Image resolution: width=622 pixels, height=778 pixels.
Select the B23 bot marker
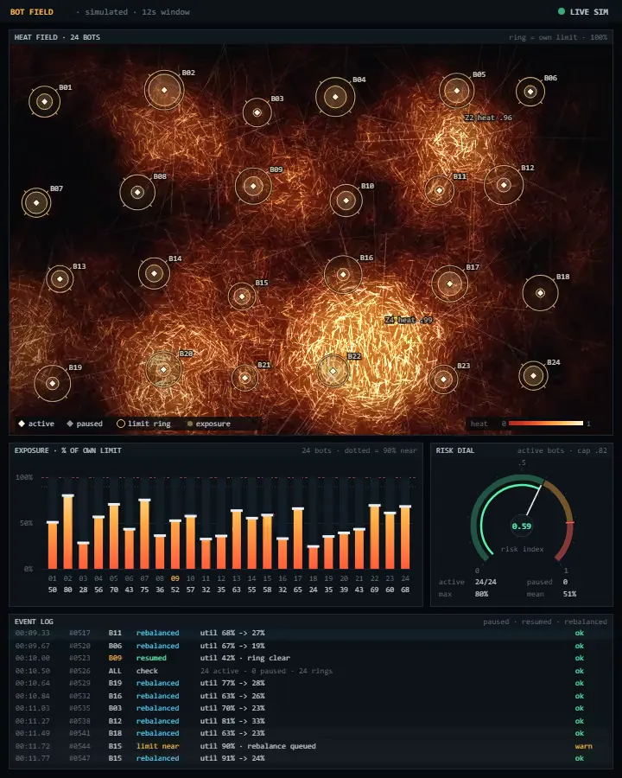[443, 379]
